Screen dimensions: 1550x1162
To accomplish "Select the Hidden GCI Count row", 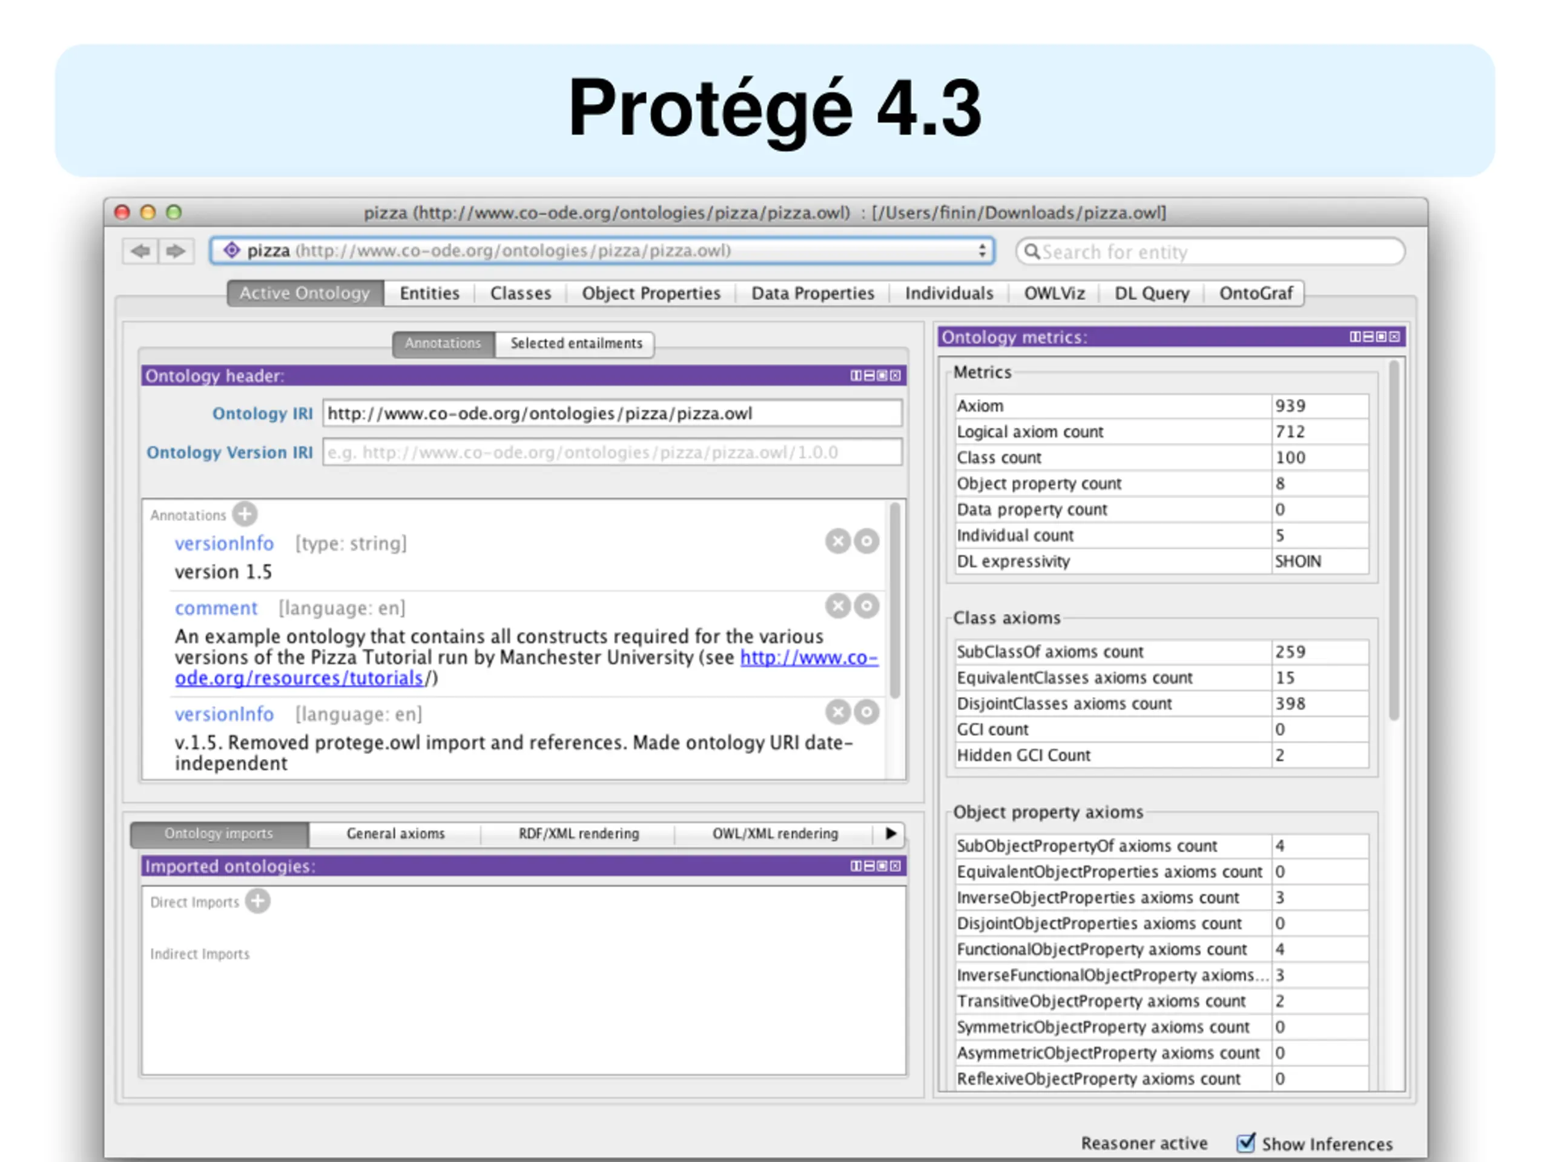I will [x=1162, y=755].
